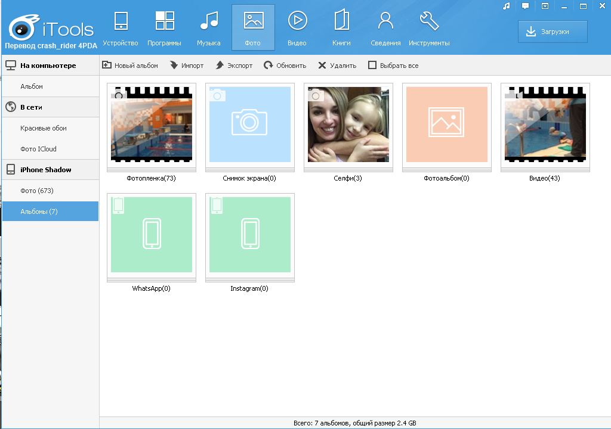This screenshot has width=611, height=429.
Task: Click the music note icon in title bar
Action: tap(506, 6)
